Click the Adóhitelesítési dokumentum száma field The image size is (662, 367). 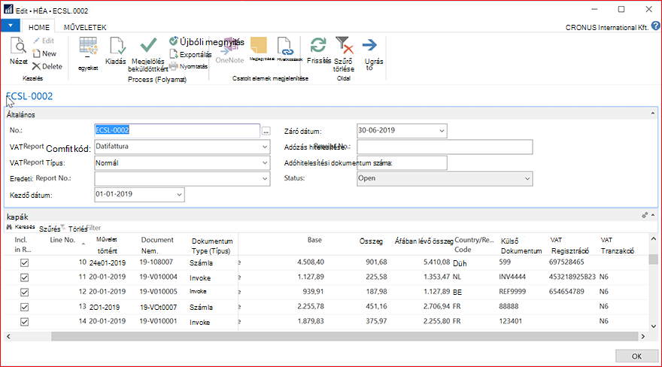click(x=402, y=163)
